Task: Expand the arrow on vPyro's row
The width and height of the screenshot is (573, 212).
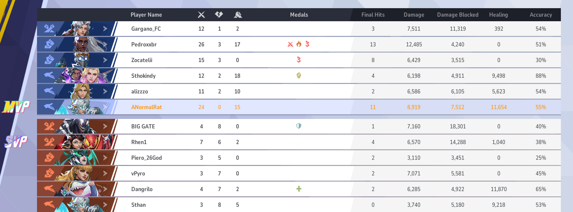Action: point(105,173)
